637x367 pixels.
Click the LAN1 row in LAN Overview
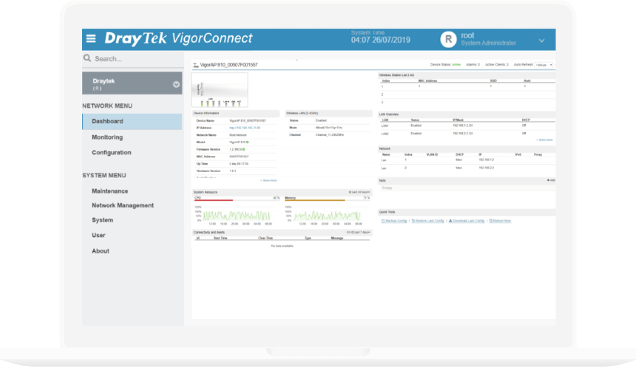467,126
